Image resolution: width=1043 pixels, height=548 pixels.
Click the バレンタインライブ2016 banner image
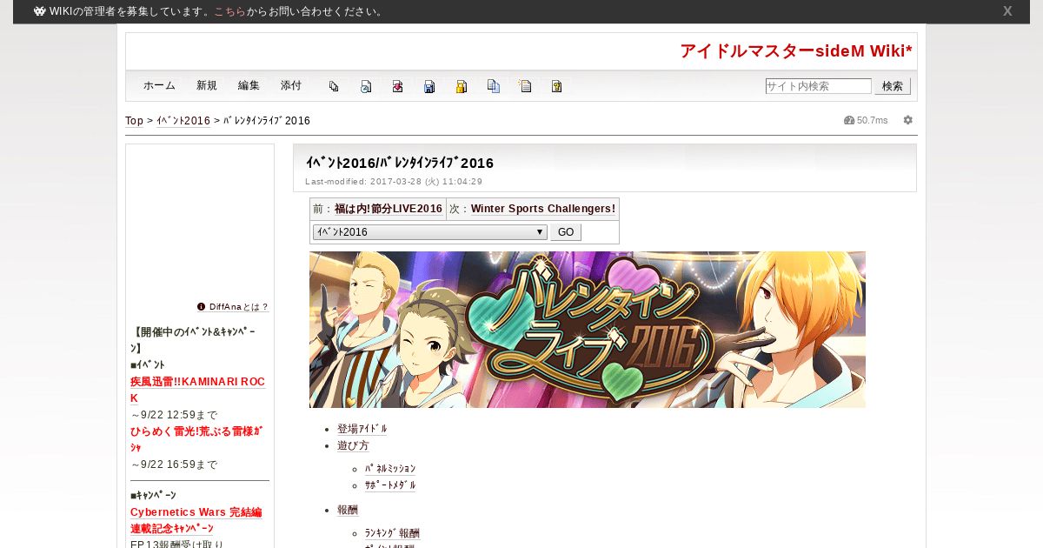coord(588,330)
